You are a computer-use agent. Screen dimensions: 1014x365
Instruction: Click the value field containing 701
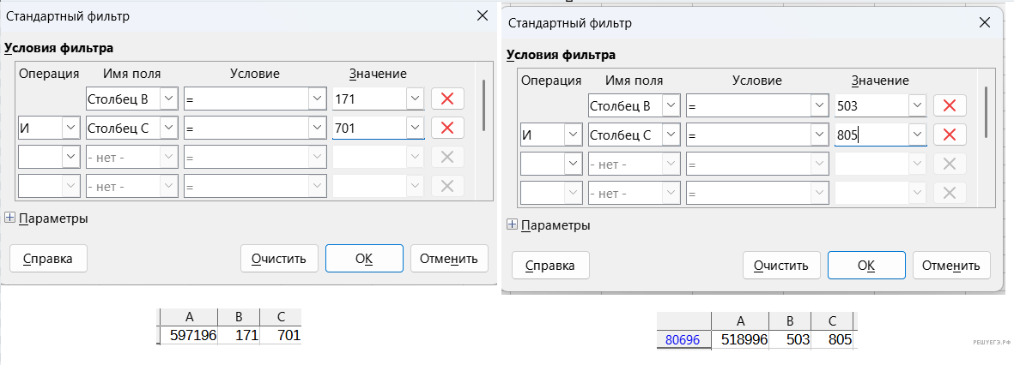point(369,128)
